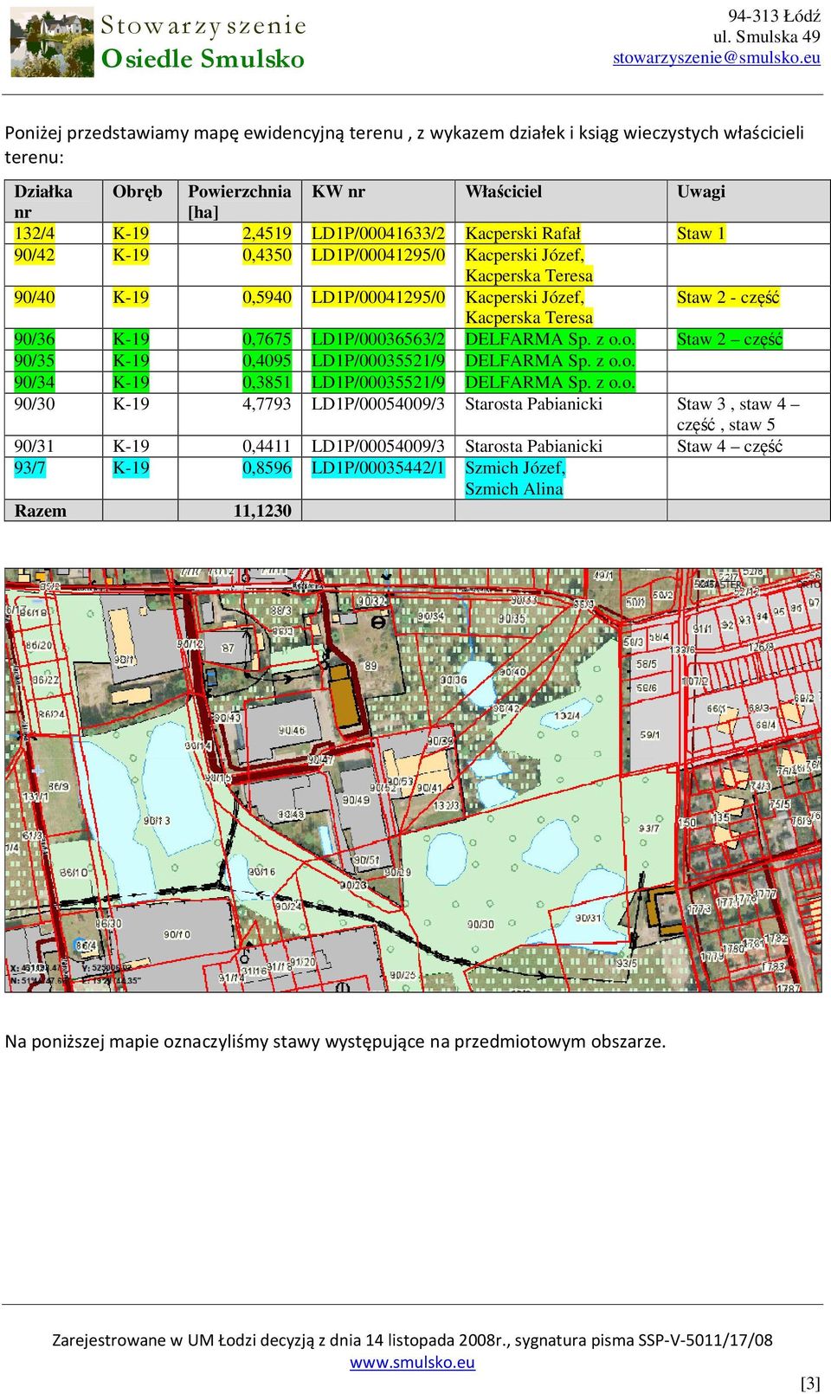831x1394 pixels.
Task: Click KW number LD1P/00035442/1
Action: [x=378, y=468]
